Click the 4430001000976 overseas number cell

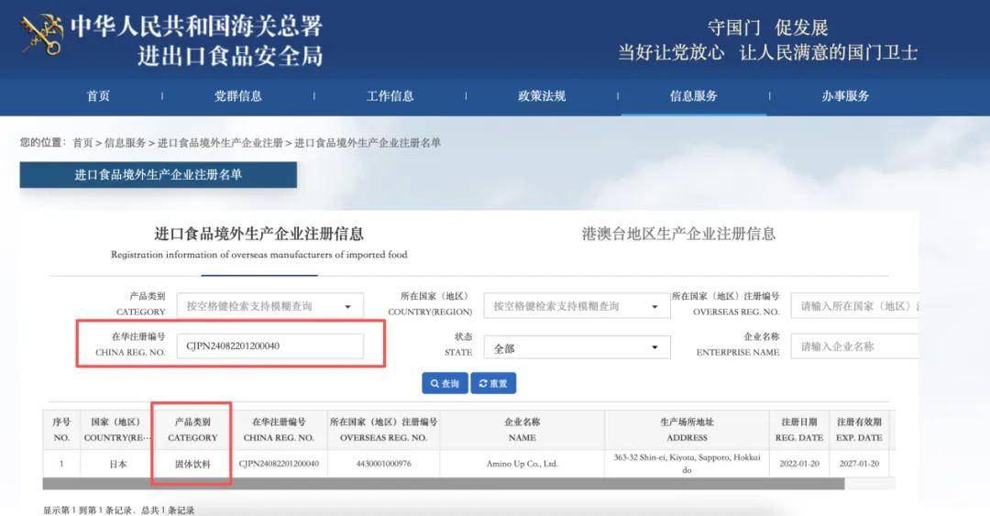click(383, 464)
